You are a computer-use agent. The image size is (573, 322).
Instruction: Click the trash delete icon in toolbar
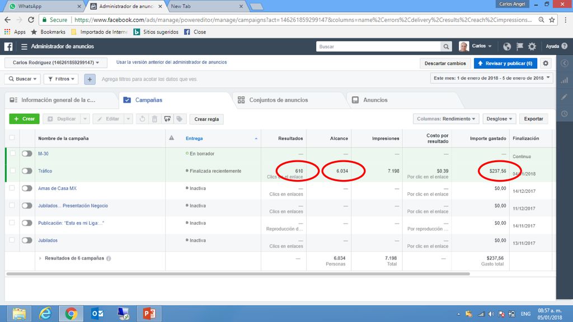(x=154, y=119)
